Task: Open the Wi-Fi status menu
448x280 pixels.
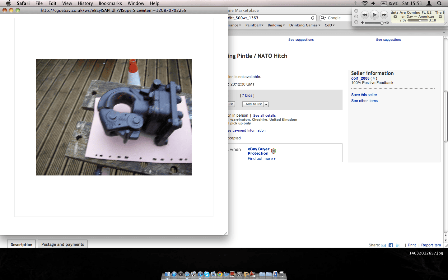Action: pyautogui.click(x=365, y=3)
